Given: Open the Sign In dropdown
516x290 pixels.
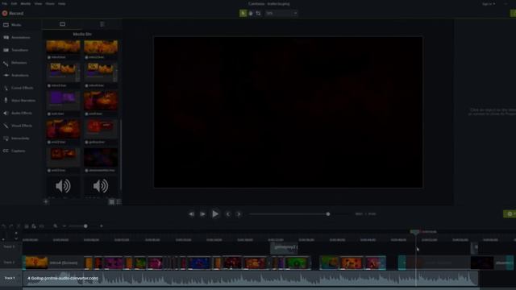Looking at the screenshot, I should coord(489,4).
